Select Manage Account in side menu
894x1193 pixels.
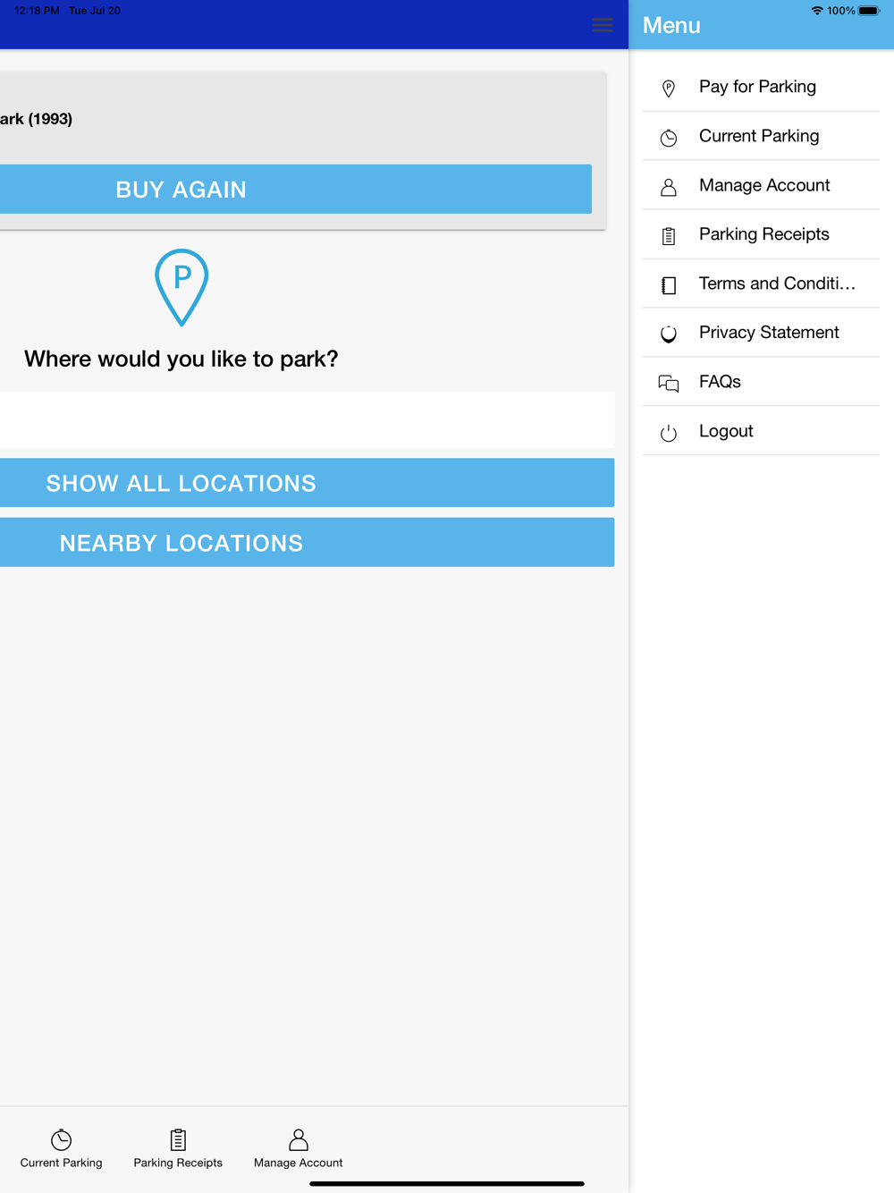click(761, 185)
